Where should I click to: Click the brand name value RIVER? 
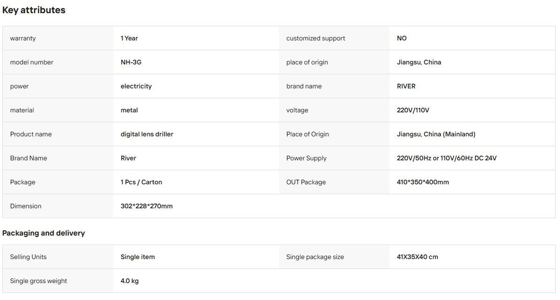[406, 86]
